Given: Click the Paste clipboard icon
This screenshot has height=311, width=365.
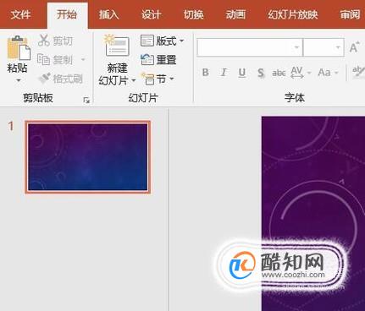Looking at the screenshot, I should (19, 48).
